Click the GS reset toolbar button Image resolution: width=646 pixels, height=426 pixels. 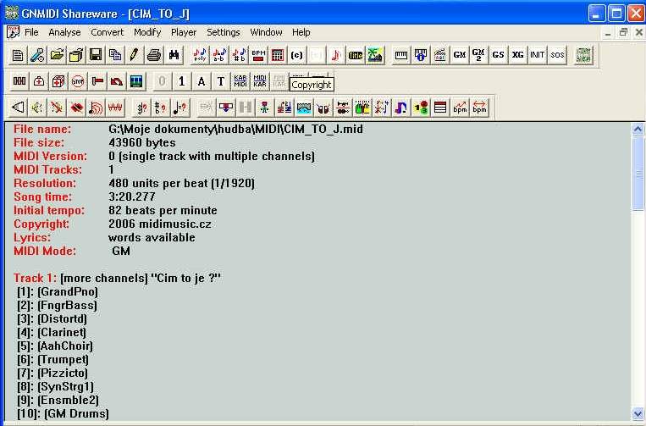pos(498,55)
